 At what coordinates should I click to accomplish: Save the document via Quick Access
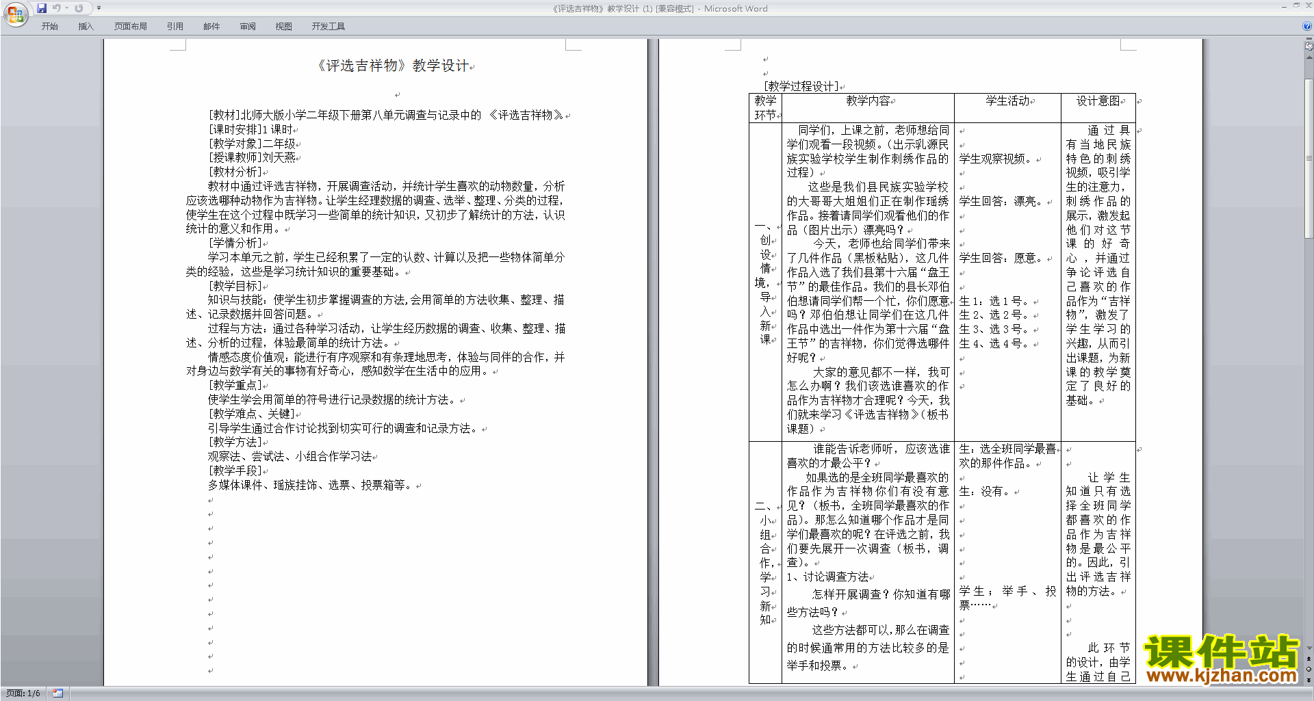click(x=42, y=8)
